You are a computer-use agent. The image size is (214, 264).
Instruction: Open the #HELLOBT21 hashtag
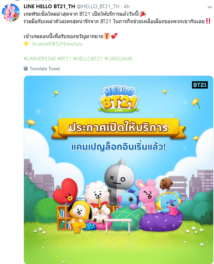coord(88,59)
